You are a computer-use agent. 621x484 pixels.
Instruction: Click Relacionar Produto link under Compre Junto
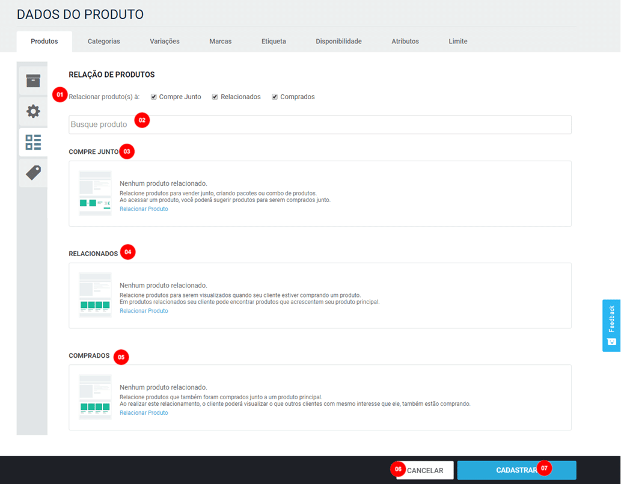pos(144,209)
